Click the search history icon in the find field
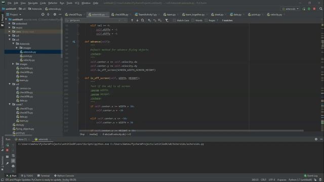Screen dimensions: 324x182 click(67, 20)
